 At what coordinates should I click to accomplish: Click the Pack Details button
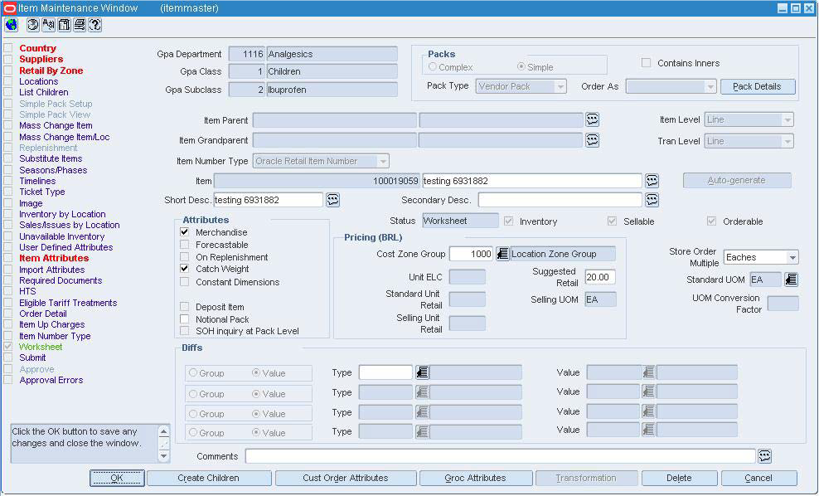[x=758, y=85]
